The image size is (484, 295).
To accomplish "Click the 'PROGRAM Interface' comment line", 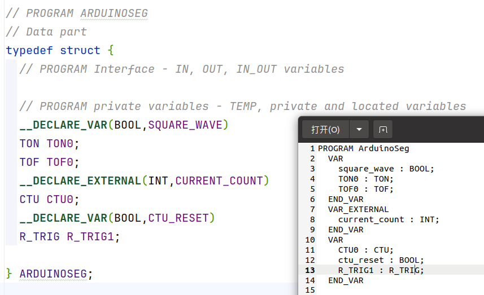I will pyautogui.click(x=182, y=69).
